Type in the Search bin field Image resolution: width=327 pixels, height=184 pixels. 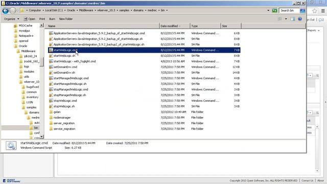pos(290,10)
